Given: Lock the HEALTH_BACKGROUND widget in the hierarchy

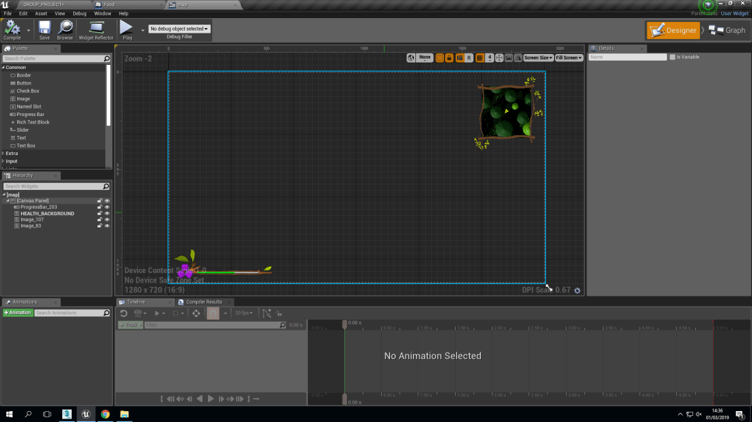Looking at the screenshot, I should (100, 213).
